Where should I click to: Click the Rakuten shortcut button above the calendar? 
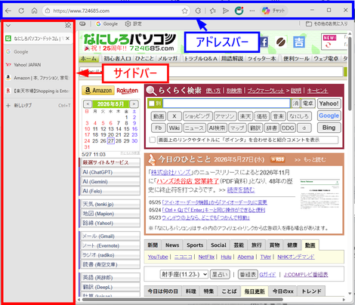pos(128,91)
